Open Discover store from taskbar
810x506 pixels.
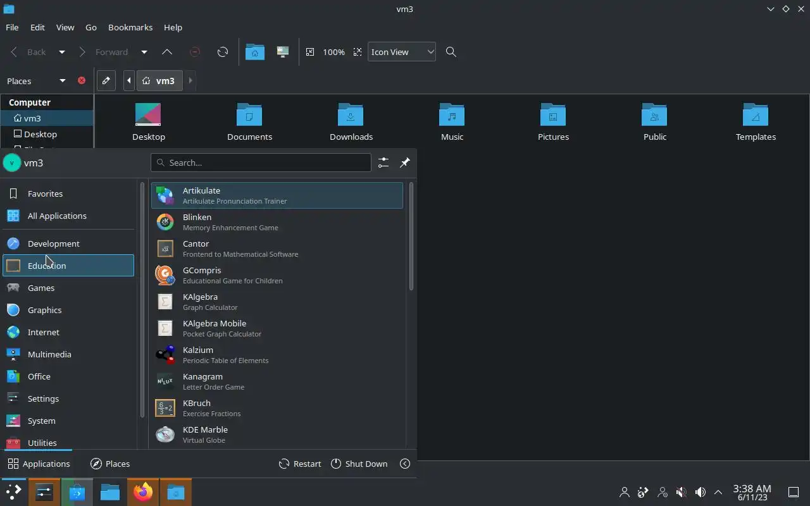pyautogui.click(x=77, y=492)
